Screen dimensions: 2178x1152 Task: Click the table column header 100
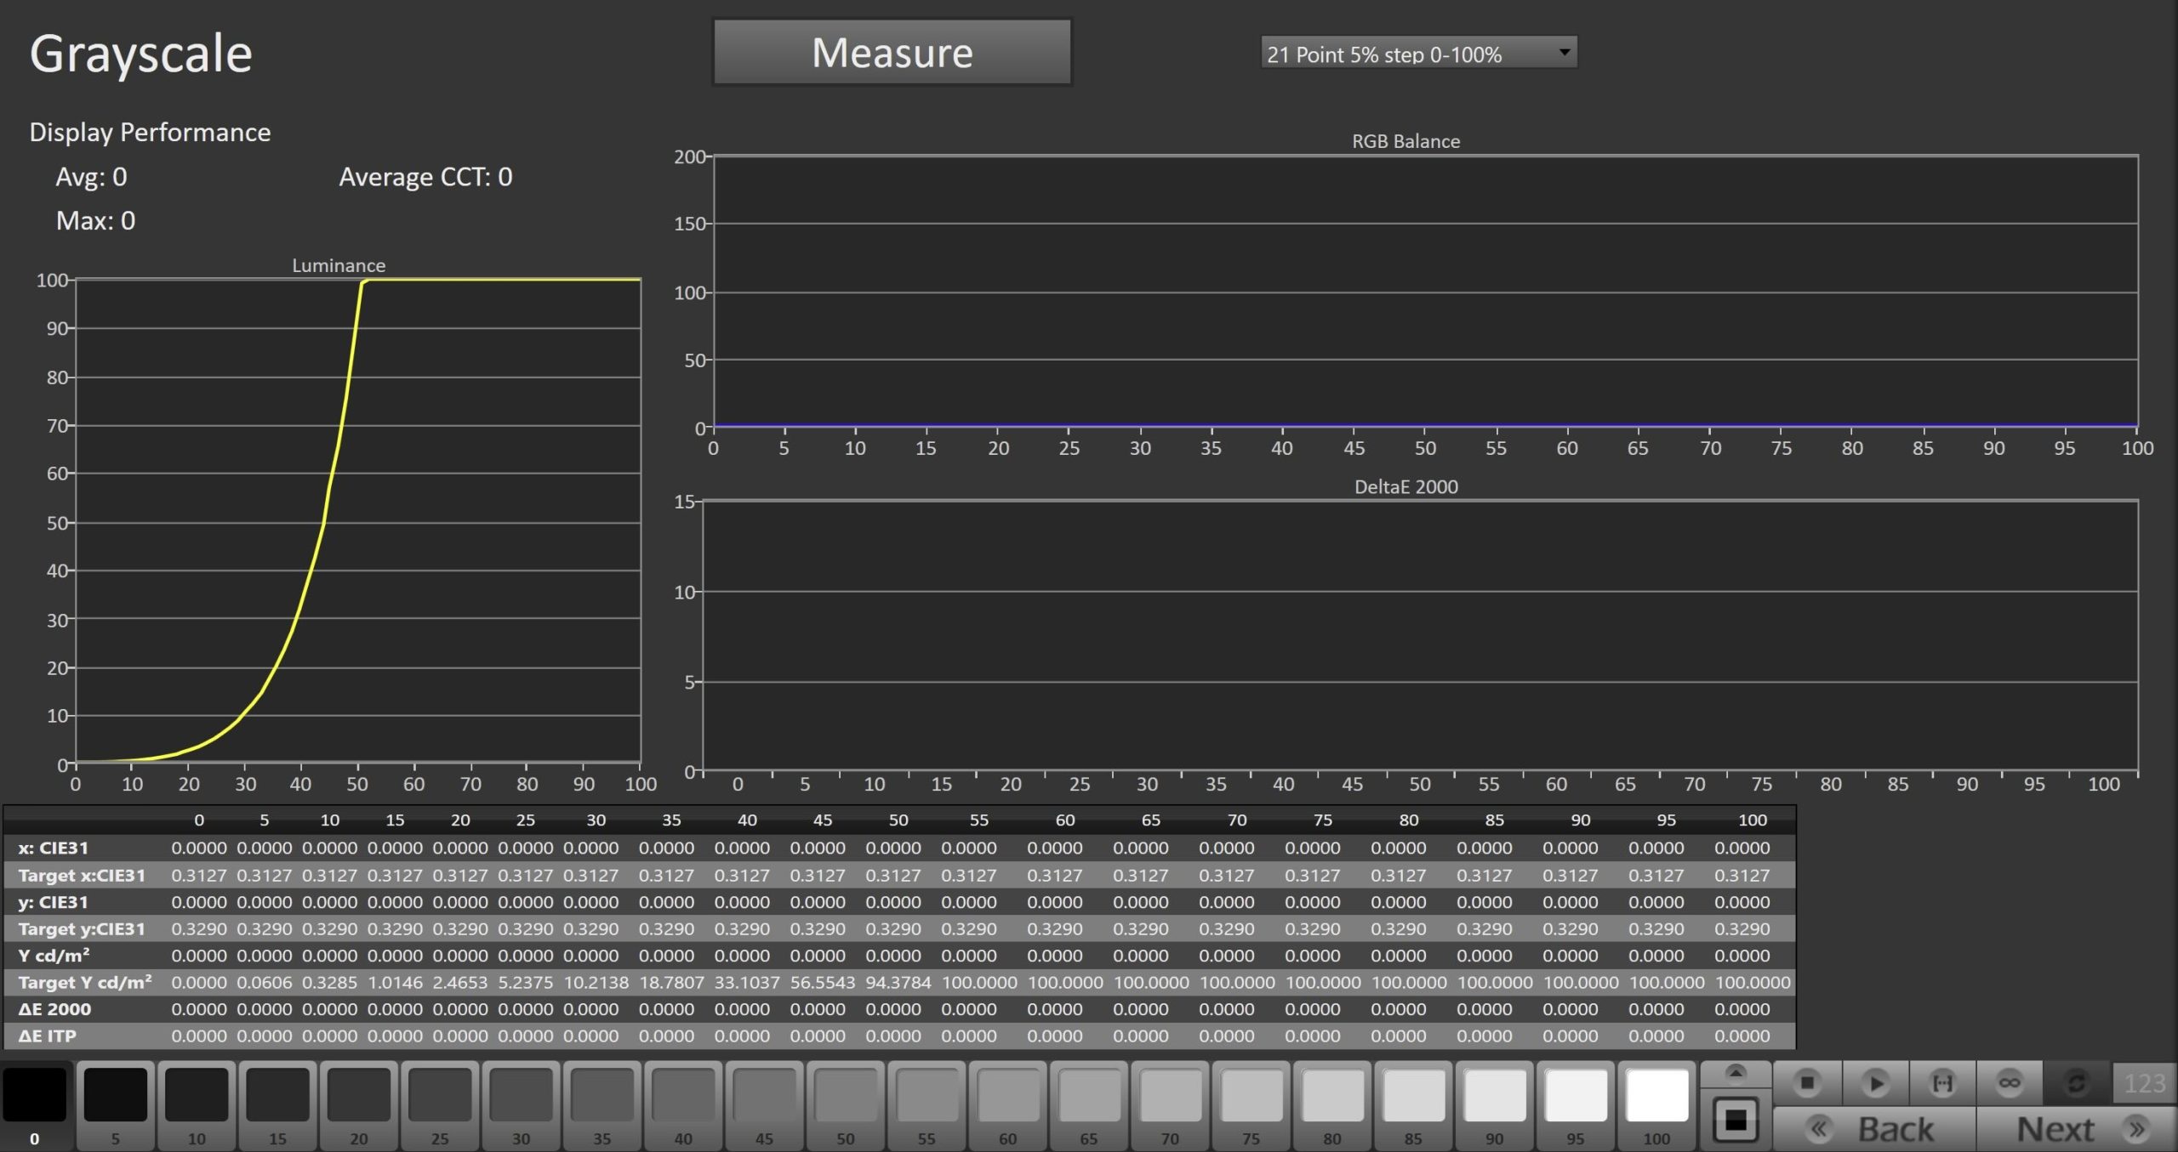pyautogui.click(x=1752, y=820)
